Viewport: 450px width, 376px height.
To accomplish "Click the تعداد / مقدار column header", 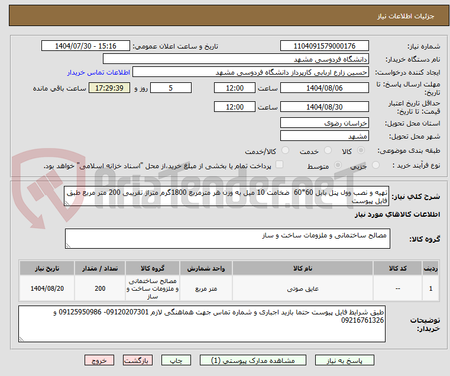I will (x=100, y=268).
